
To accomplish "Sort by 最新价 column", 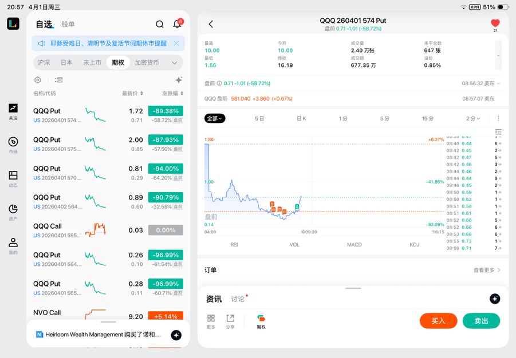I will (x=133, y=93).
